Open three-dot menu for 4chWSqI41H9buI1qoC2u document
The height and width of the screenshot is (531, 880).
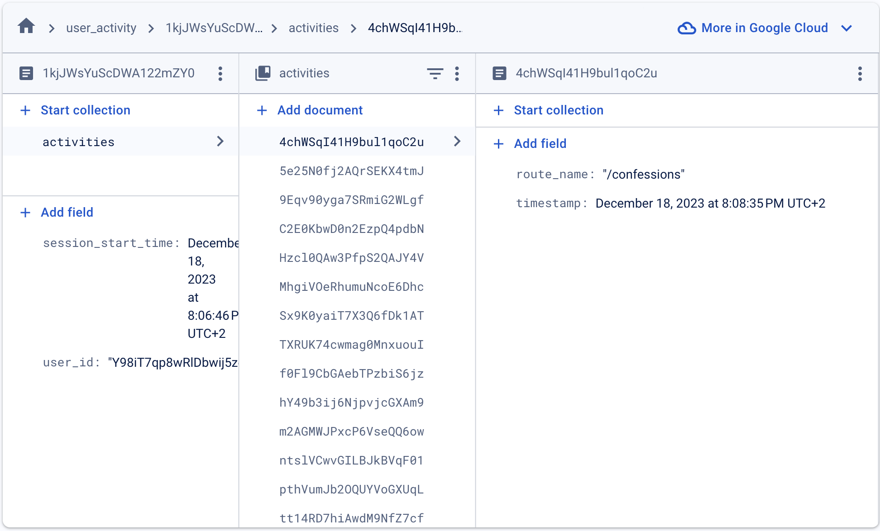(860, 74)
